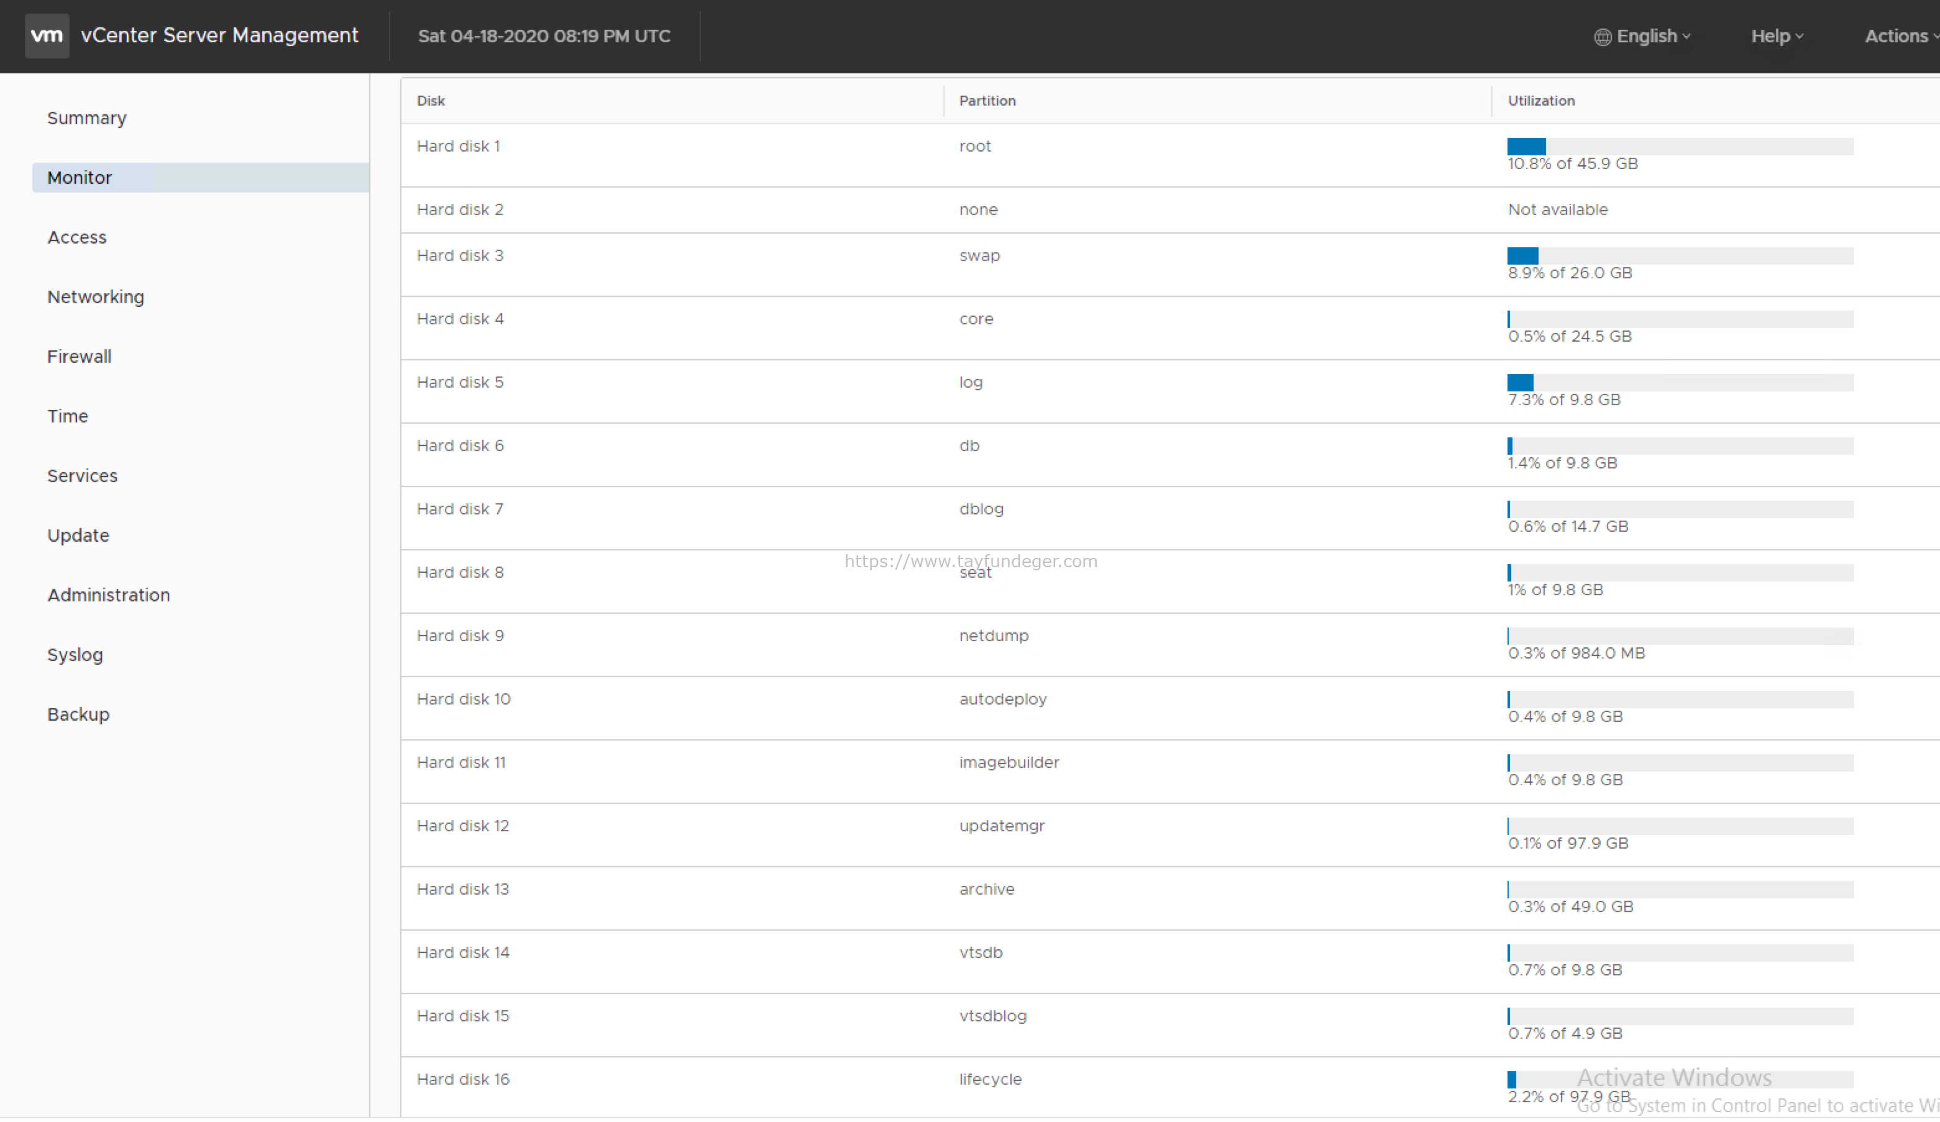This screenshot has width=1940, height=1122.
Task: Click the '10.8% of 45.9 GB' value
Action: click(x=1573, y=164)
